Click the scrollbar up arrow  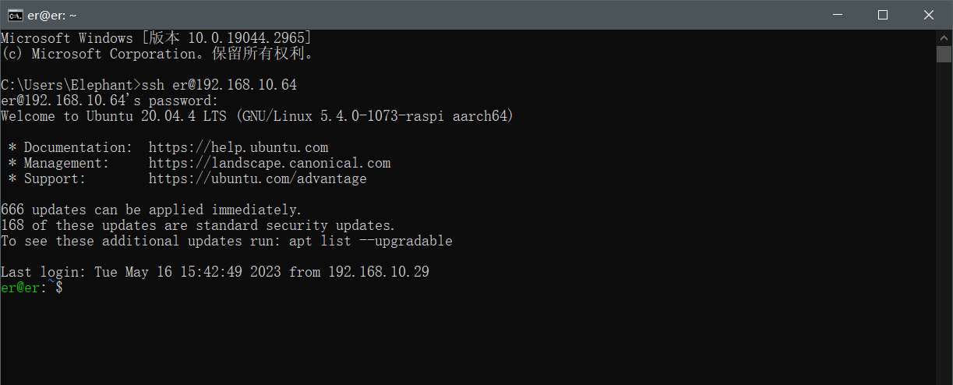pos(944,37)
